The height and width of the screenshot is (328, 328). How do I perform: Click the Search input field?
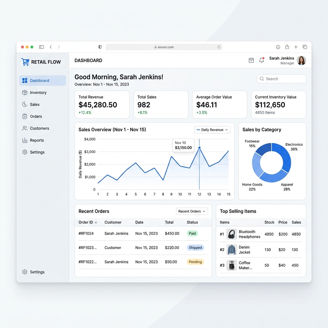pos(281,79)
